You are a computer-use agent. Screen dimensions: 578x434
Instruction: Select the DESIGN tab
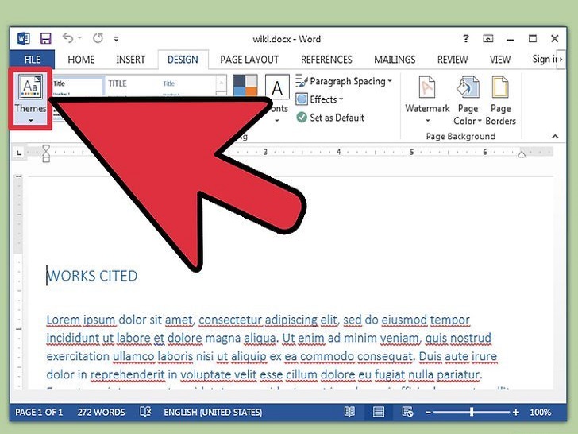(183, 60)
